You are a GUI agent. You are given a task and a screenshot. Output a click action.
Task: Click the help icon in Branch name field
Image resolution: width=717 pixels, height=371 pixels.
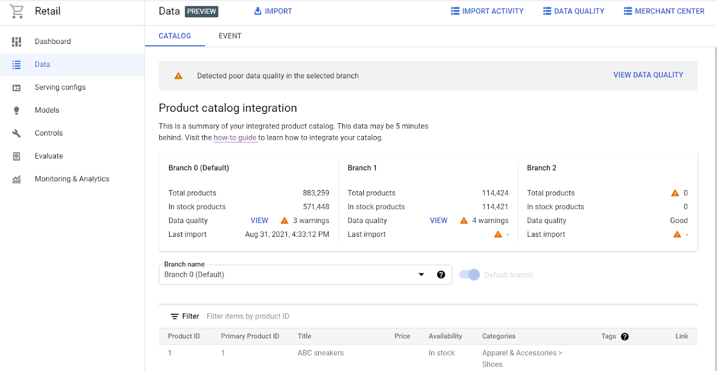(441, 275)
